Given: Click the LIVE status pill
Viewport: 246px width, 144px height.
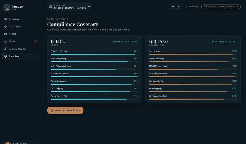Looking at the screenshot, I should click(177, 7).
